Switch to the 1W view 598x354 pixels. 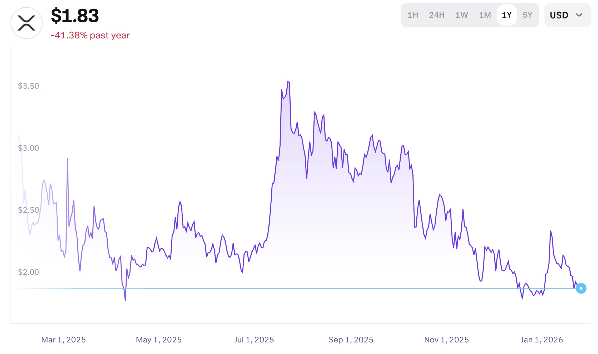point(461,15)
